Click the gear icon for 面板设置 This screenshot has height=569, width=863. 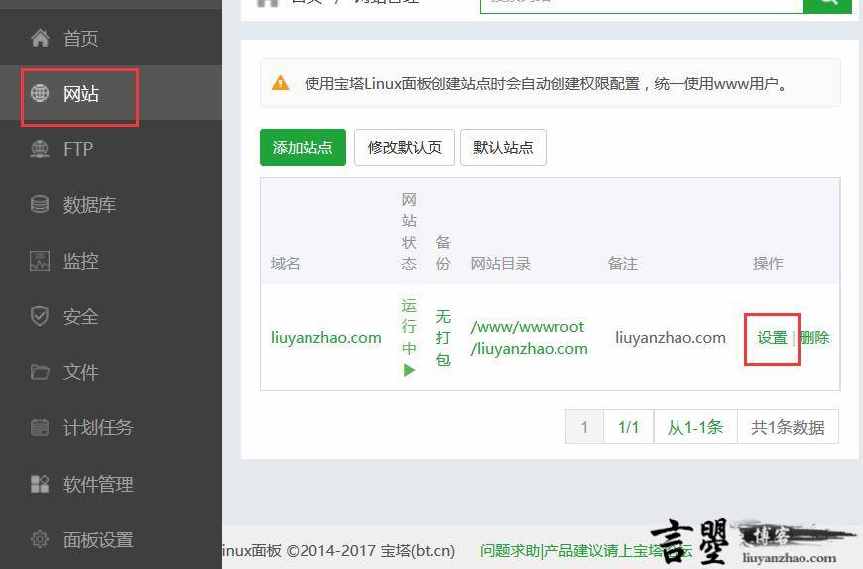[40, 539]
